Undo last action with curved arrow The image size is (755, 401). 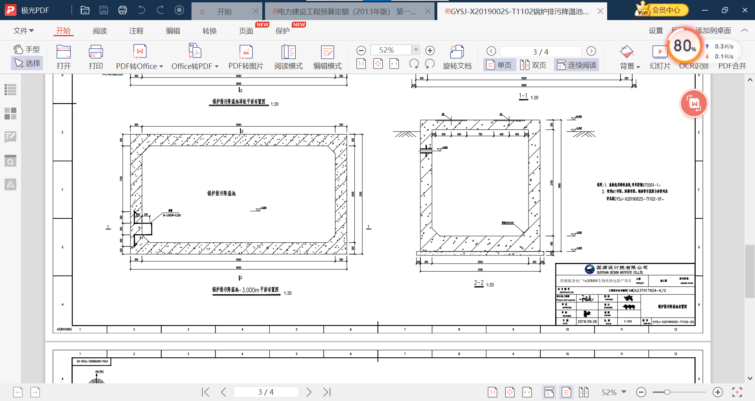tap(142, 10)
